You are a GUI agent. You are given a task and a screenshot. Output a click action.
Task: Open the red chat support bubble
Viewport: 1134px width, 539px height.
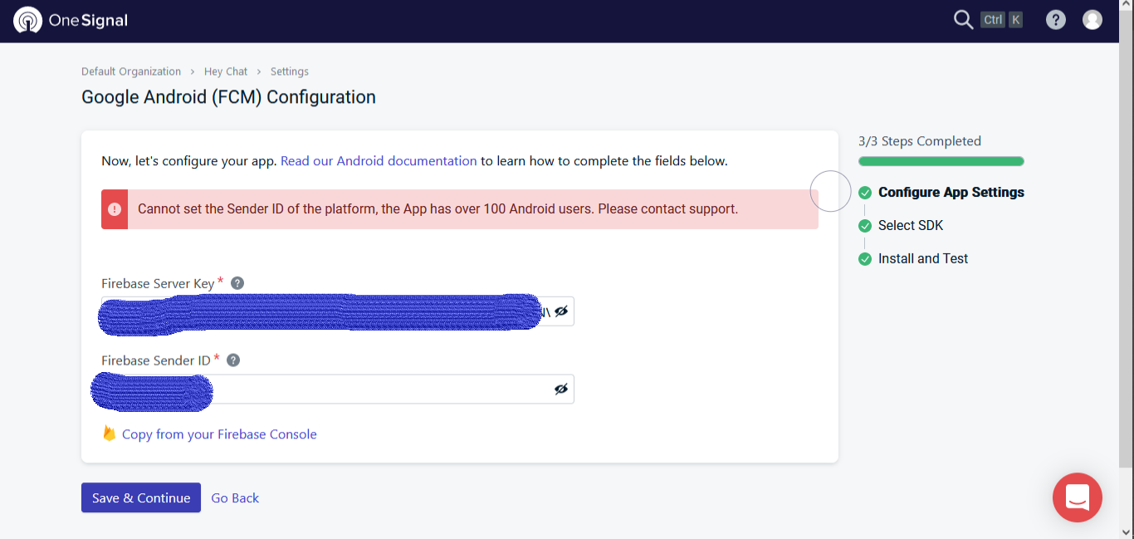[1078, 497]
